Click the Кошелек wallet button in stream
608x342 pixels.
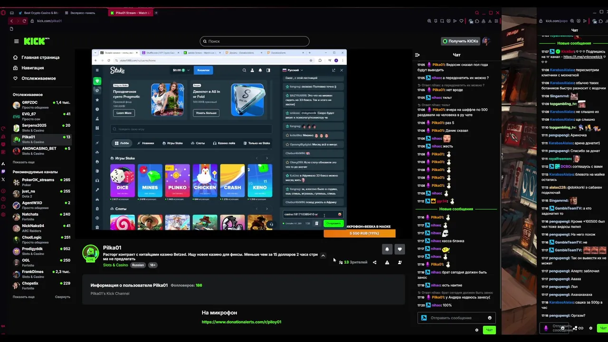[203, 70]
